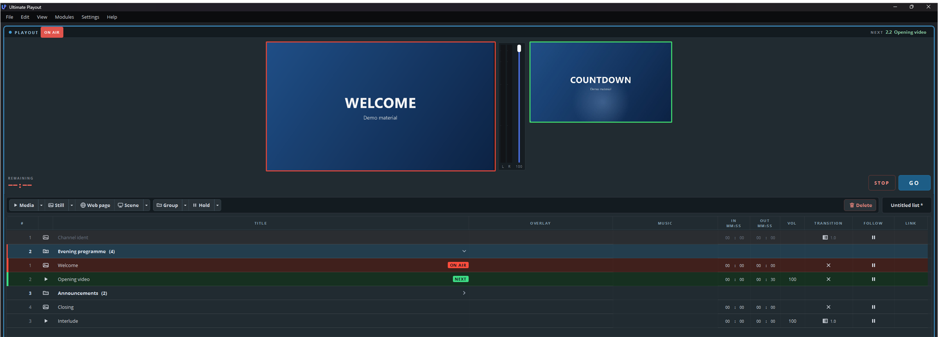The height and width of the screenshot is (337, 938).
Task: Open the Still button dropdown arrow
Action: point(72,205)
